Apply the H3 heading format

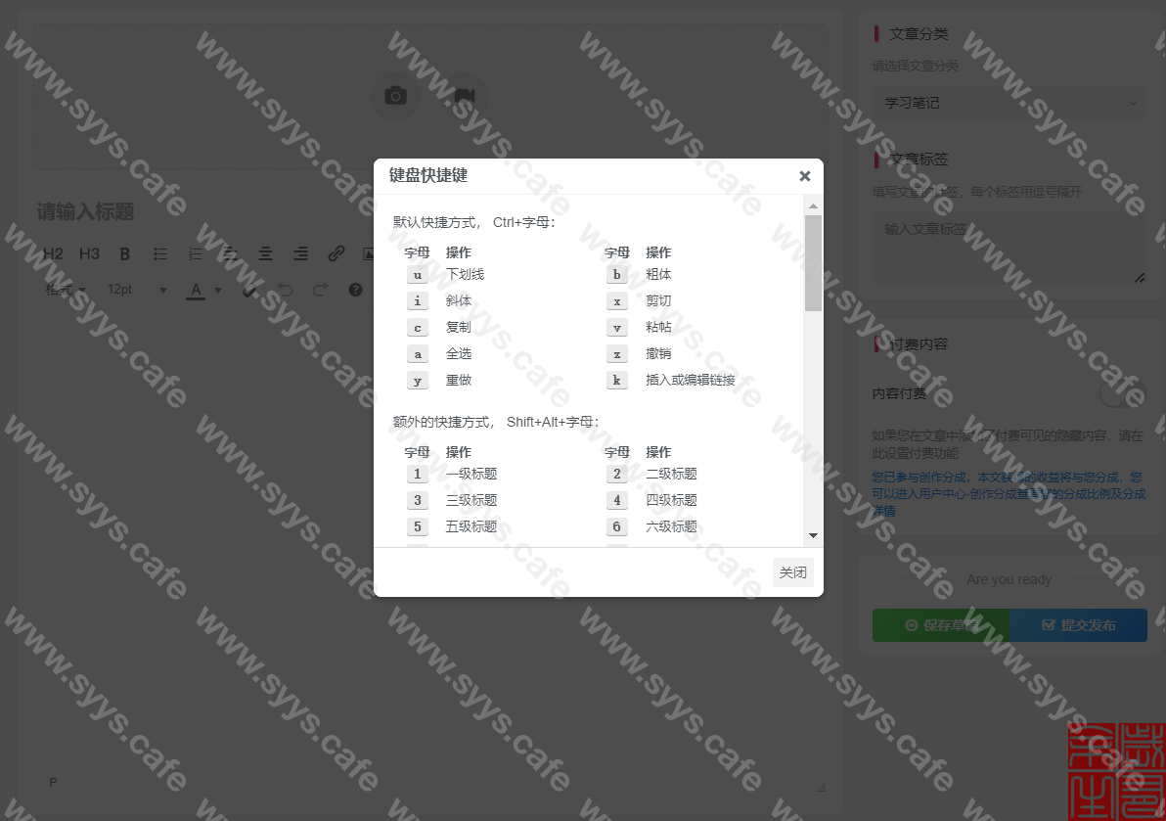[89, 253]
